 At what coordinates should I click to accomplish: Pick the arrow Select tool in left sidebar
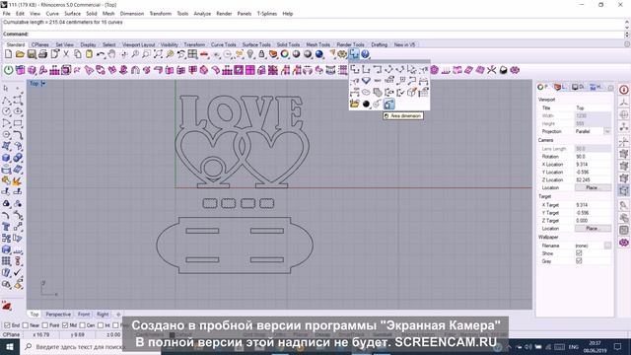click(6, 88)
